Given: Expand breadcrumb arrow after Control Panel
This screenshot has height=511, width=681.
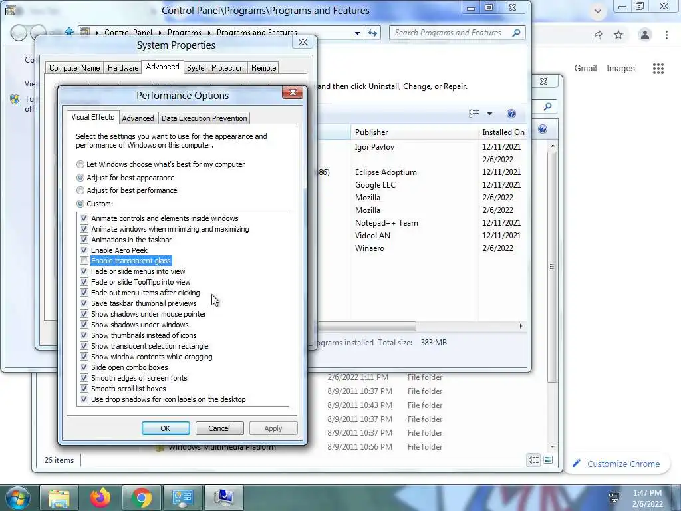Looking at the screenshot, I should coord(160,33).
